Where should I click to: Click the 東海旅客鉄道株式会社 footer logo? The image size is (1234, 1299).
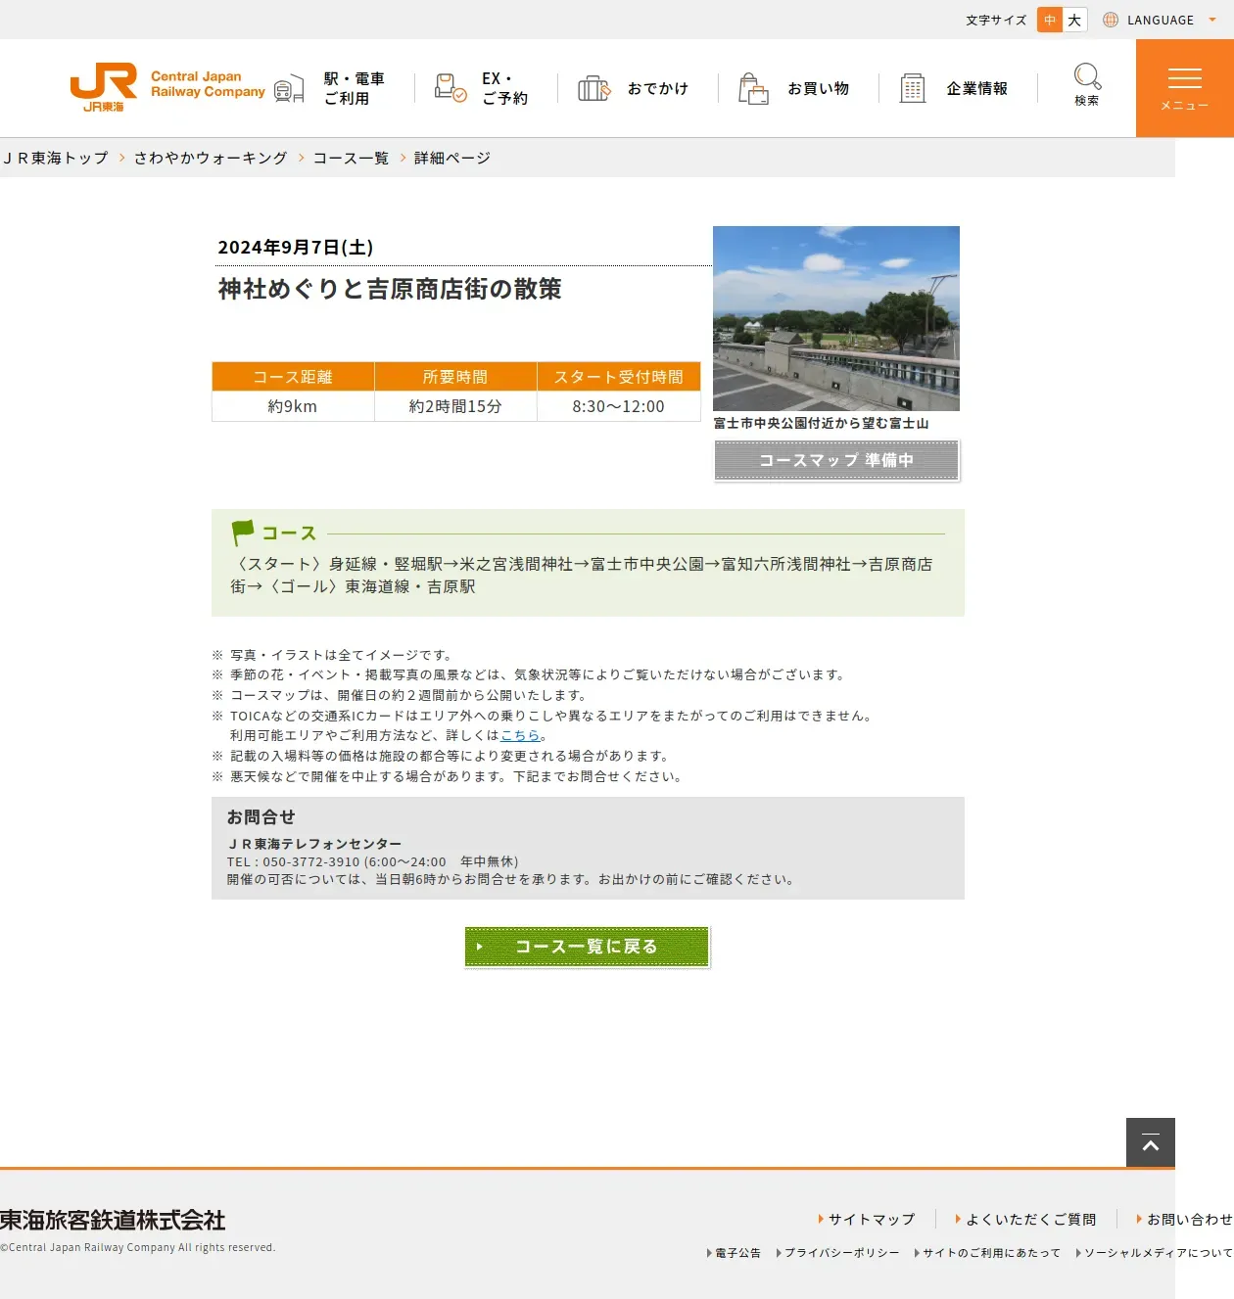[x=113, y=1220]
